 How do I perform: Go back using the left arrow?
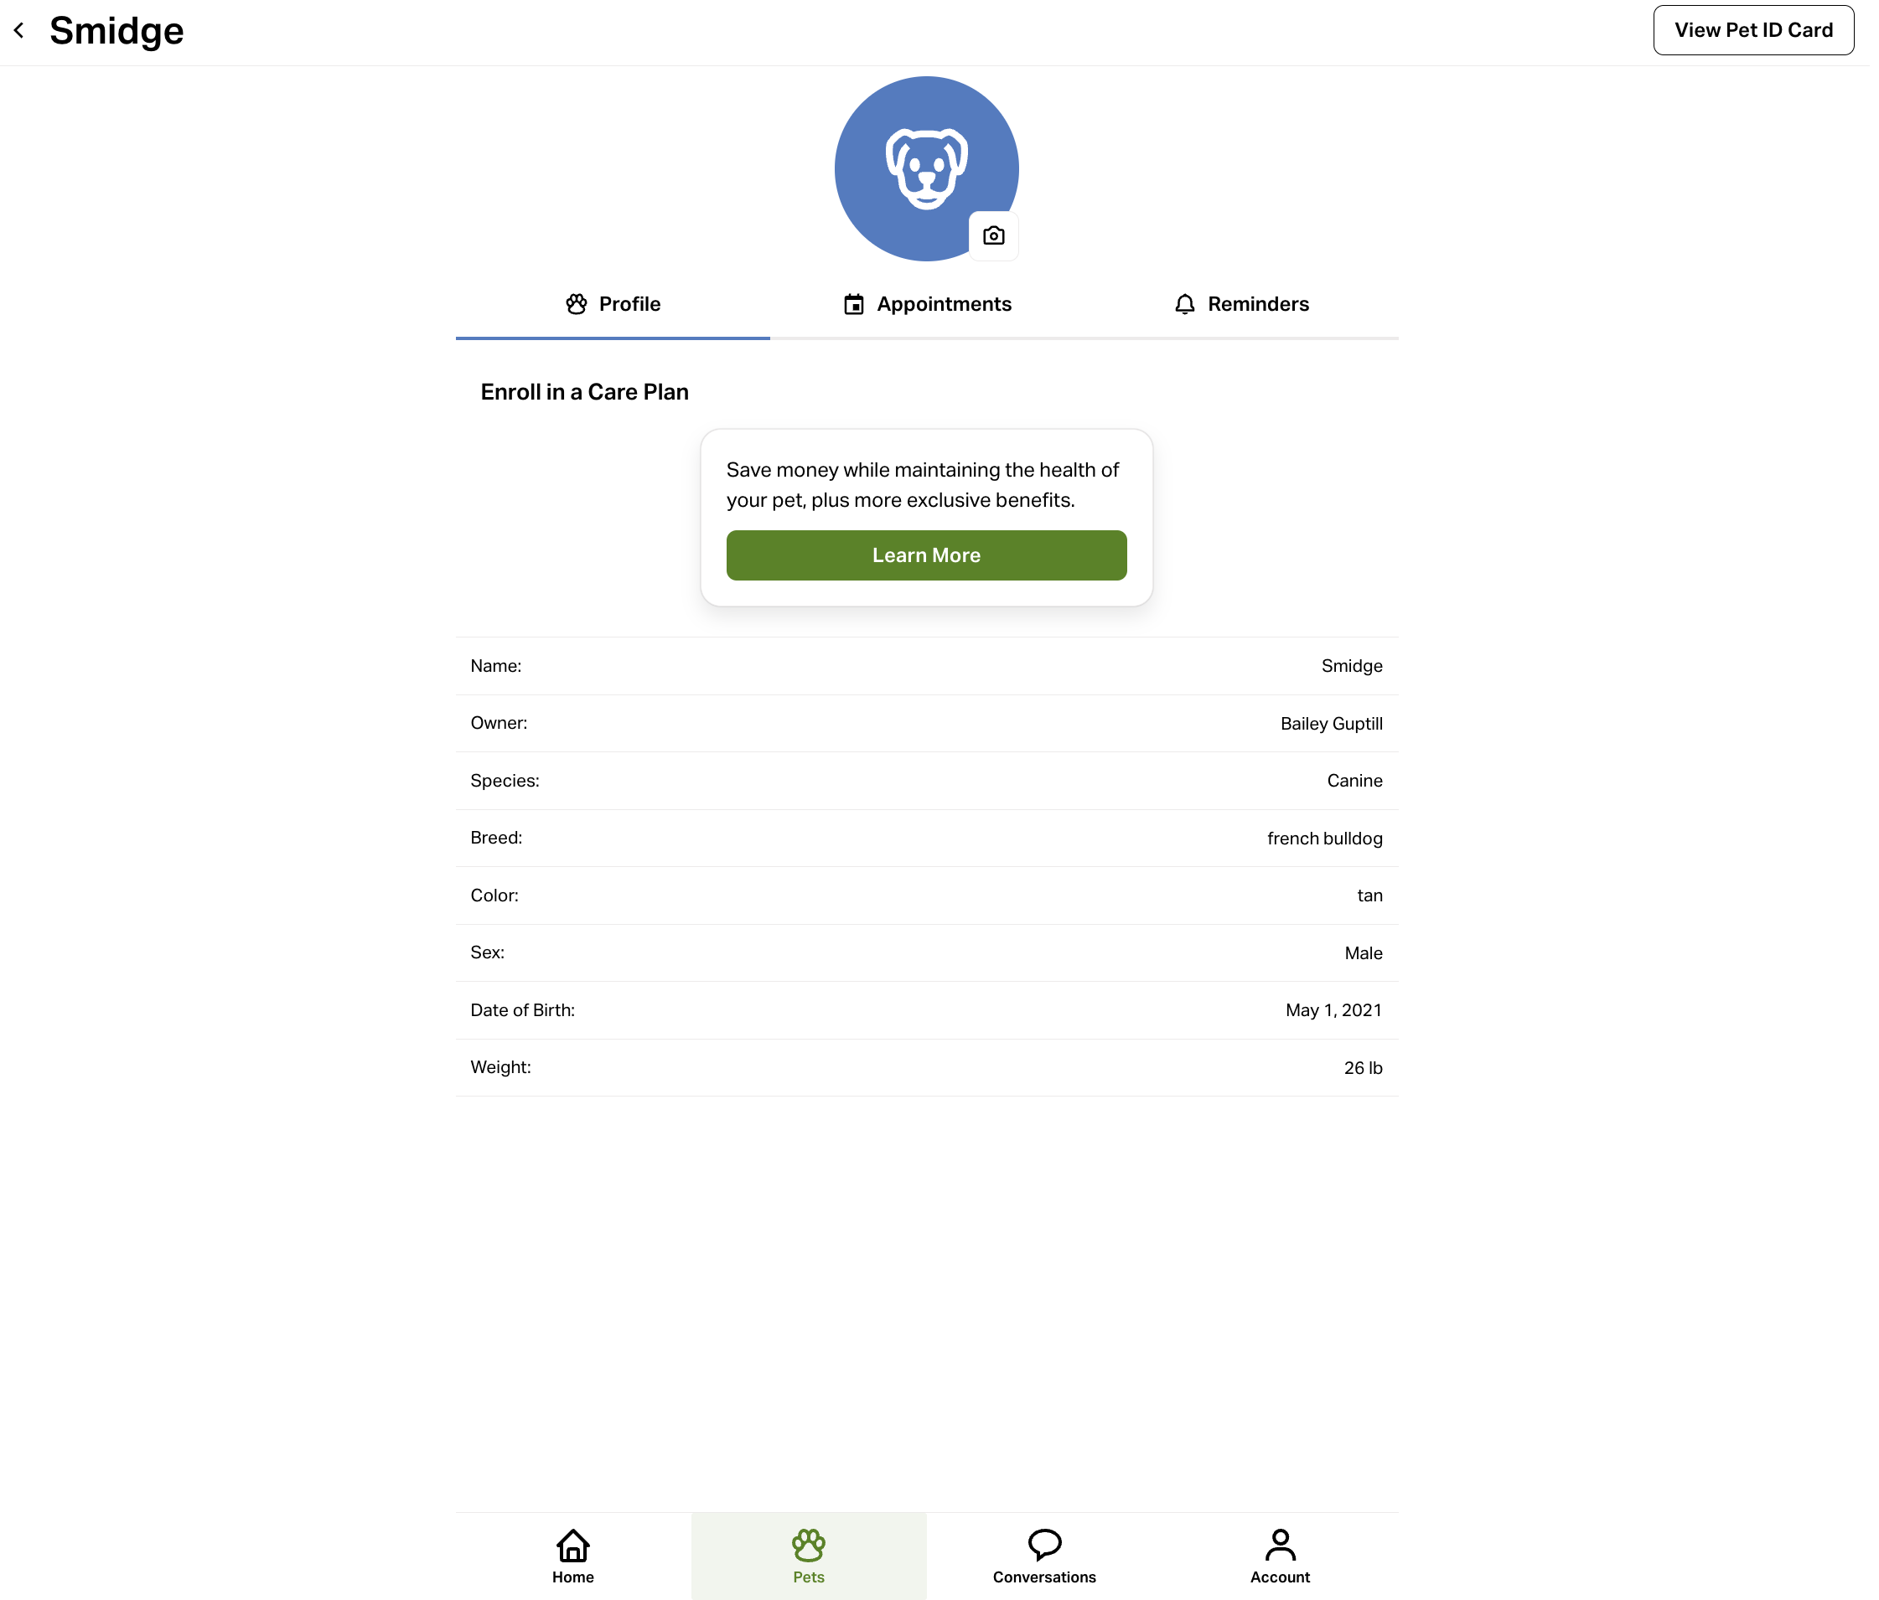point(18,30)
